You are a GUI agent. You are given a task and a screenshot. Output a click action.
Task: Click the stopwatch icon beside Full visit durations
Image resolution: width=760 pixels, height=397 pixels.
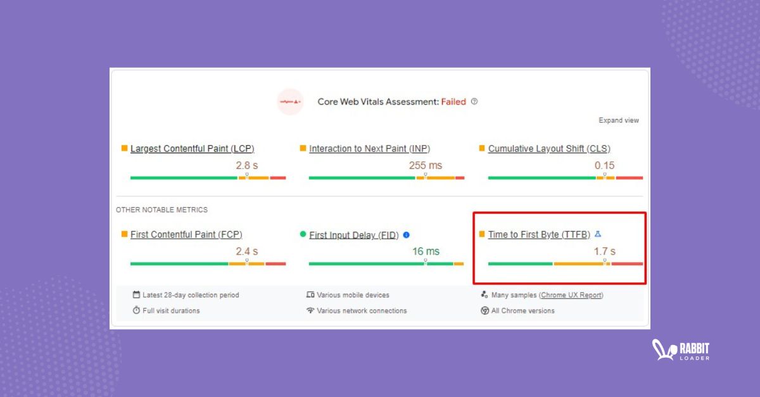coord(136,310)
